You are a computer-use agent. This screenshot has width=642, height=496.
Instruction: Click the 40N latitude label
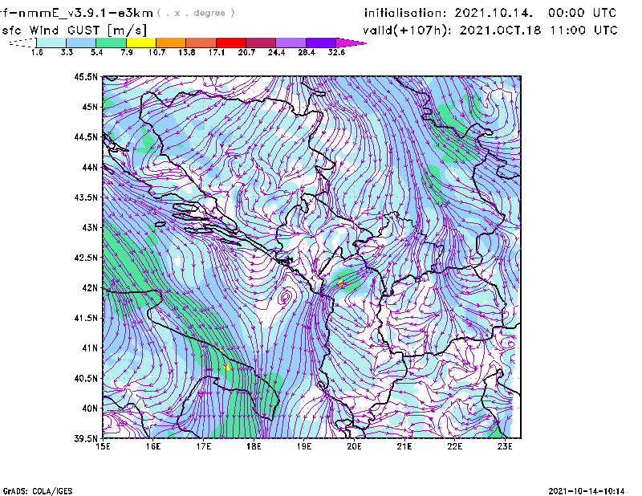pyautogui.click(x=90, y=409)
